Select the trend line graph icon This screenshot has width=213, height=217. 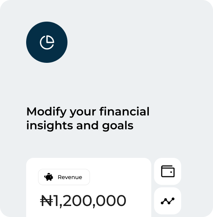point(168,201)
